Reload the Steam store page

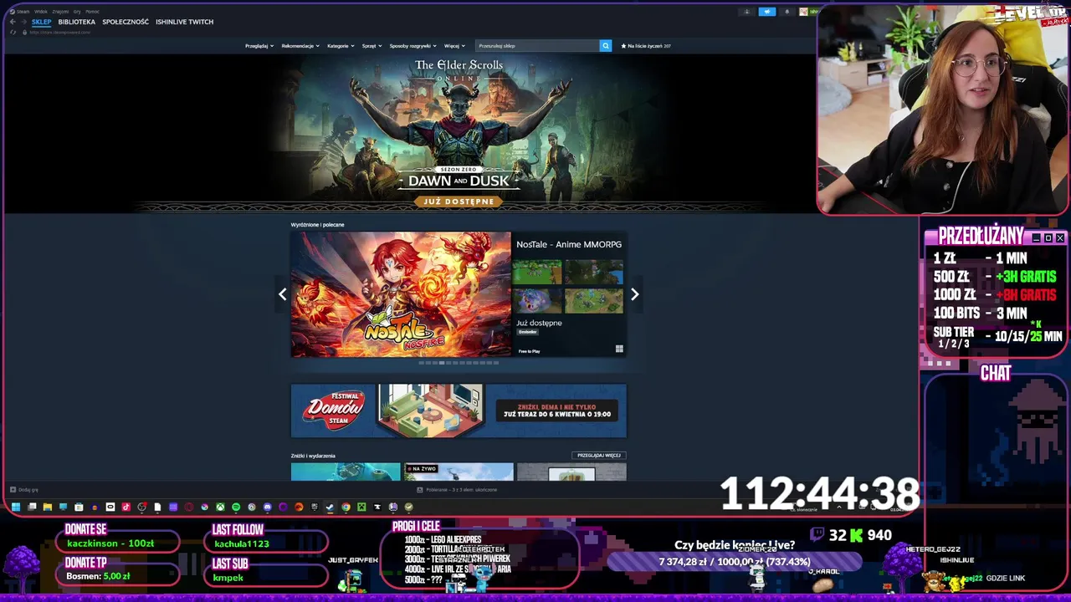click(13, 33)
